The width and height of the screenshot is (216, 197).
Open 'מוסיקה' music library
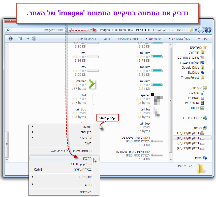pos(197,93)
